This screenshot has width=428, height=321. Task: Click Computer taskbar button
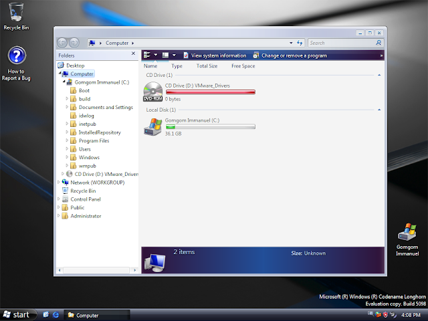[x=97, y=315]
